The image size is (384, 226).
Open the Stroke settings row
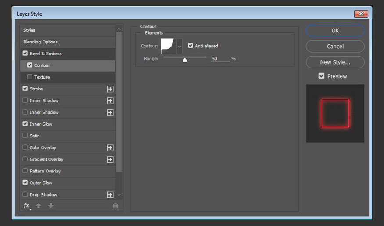(x=68, y=89)
